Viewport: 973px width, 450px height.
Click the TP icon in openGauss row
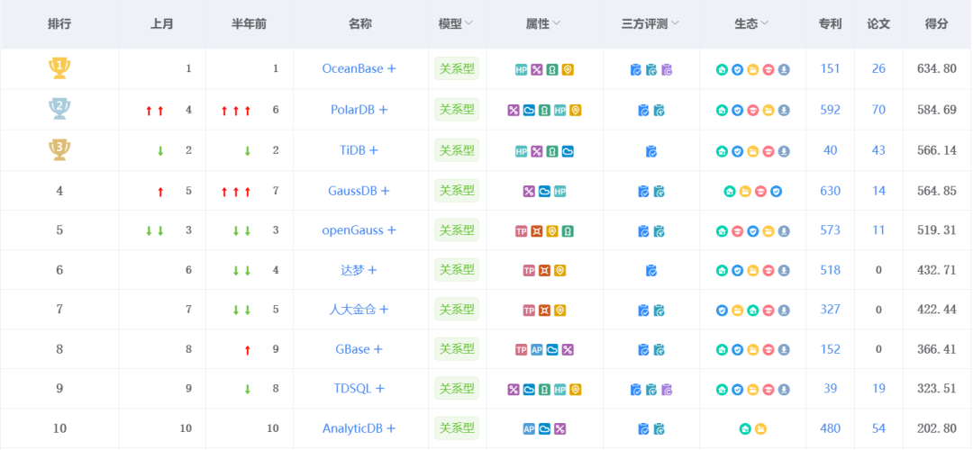click(x=522, y=231)
